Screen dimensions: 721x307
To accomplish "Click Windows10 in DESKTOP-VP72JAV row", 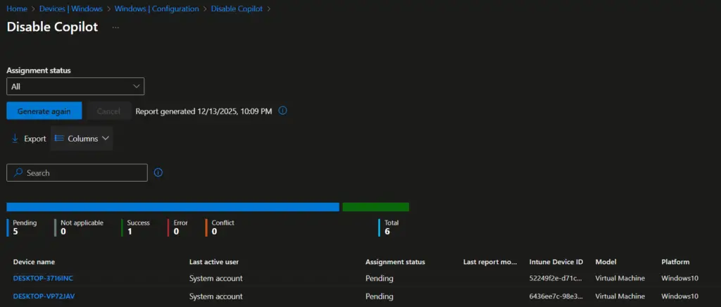I will [x=679, y=296].
